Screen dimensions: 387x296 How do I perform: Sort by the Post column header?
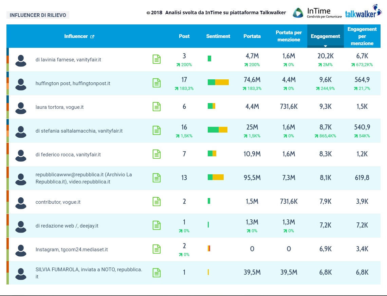[x=184, y=36]
